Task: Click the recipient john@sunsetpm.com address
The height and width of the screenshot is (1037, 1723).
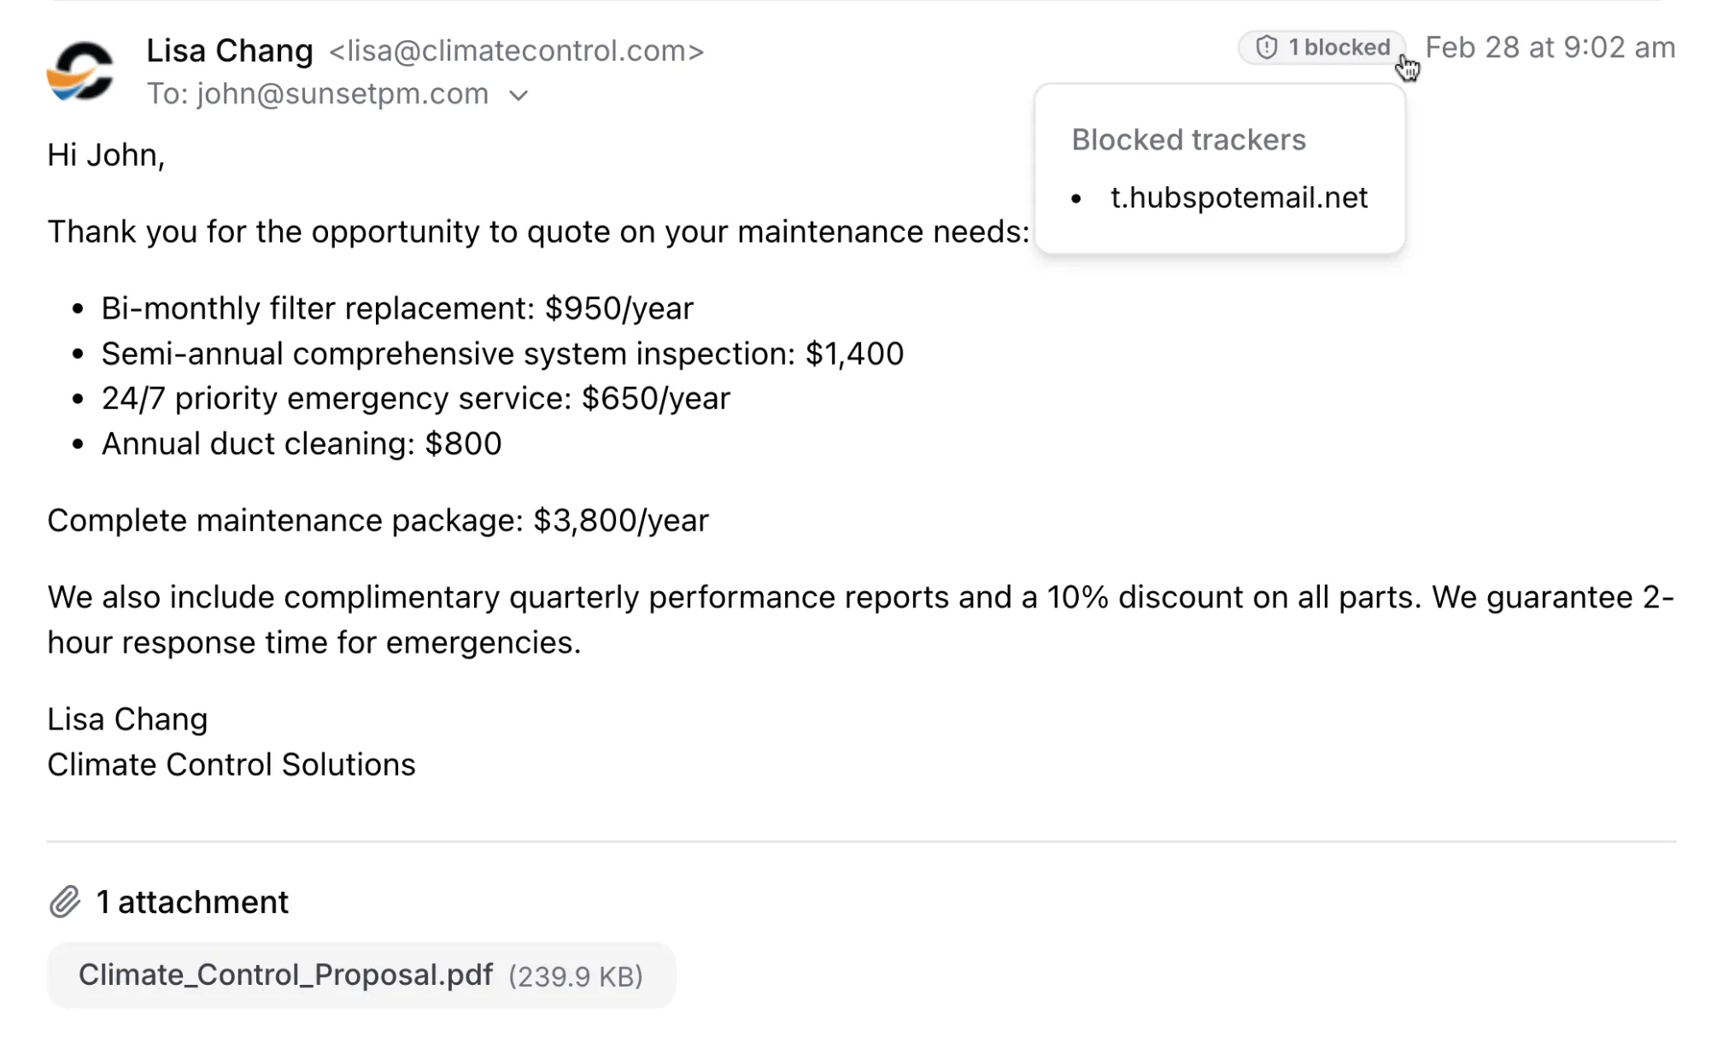Action: pyautogui.click(x=343, y=94)
